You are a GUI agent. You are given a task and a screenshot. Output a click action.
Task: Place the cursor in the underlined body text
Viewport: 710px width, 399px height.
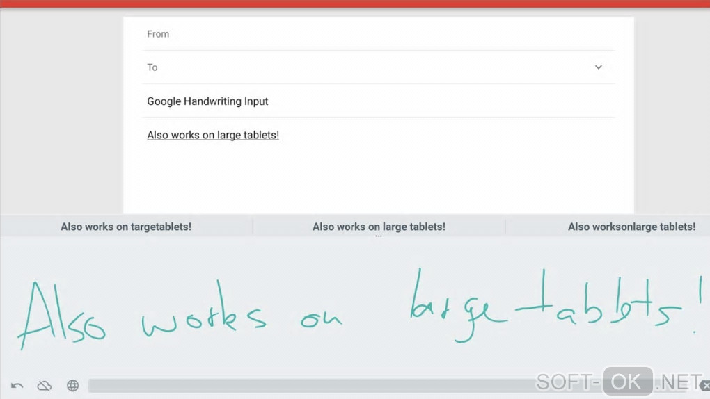pyautogui.click(x=213, y=136)
